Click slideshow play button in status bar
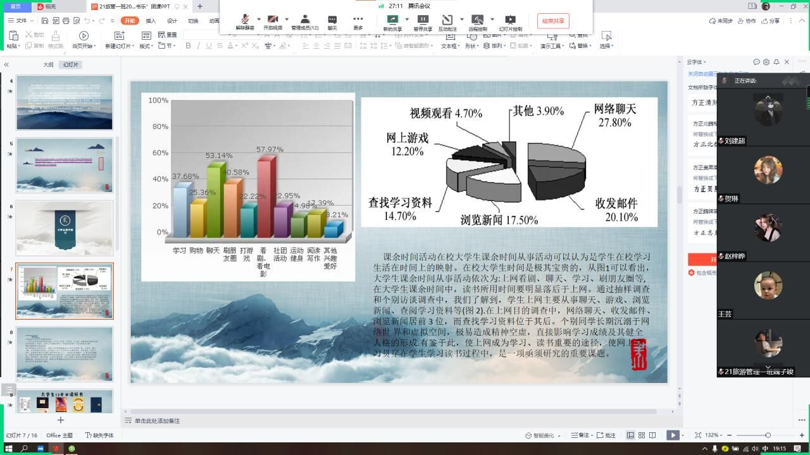Image resolution: width=810 pixels, height=455 pixels. click(x=673, y=435)
